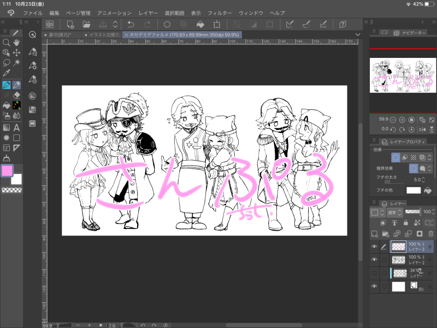Toggle the border effect button in layer property
The height and width of the screenshot is (328, 437).
pos(395,157)
